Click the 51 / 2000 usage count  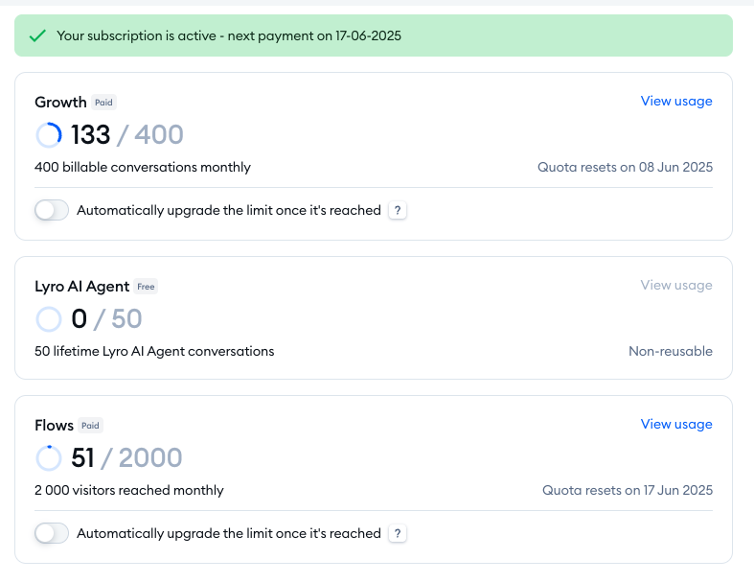[x=126, y=457]
